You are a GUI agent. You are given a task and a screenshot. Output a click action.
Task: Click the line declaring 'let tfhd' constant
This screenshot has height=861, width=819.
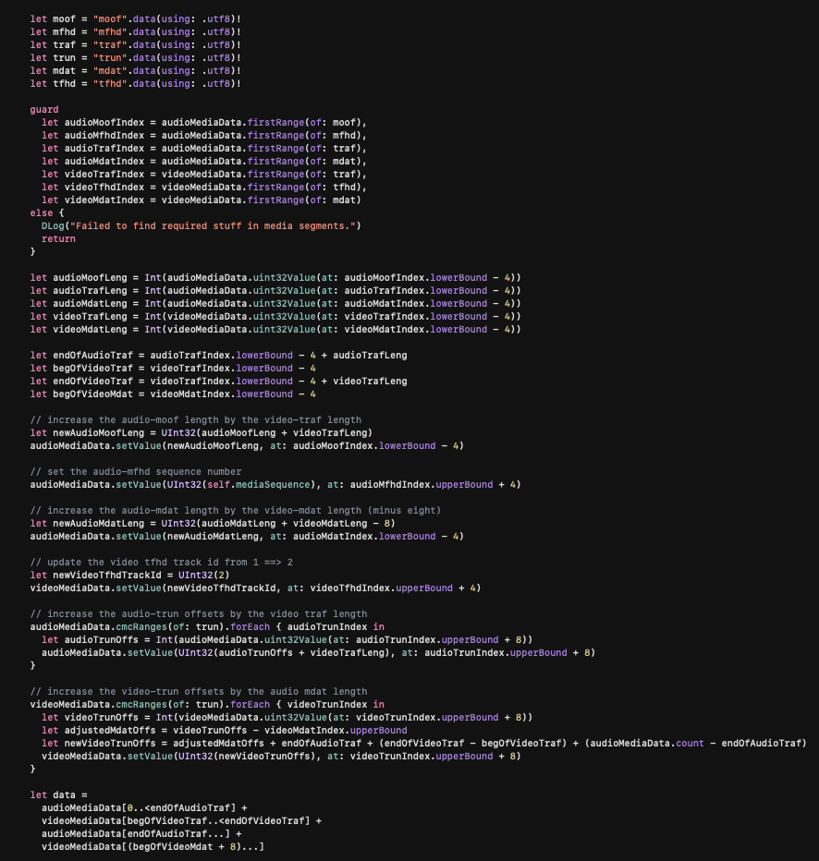point(136,83)
